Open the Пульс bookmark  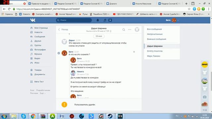coord(83,14)
